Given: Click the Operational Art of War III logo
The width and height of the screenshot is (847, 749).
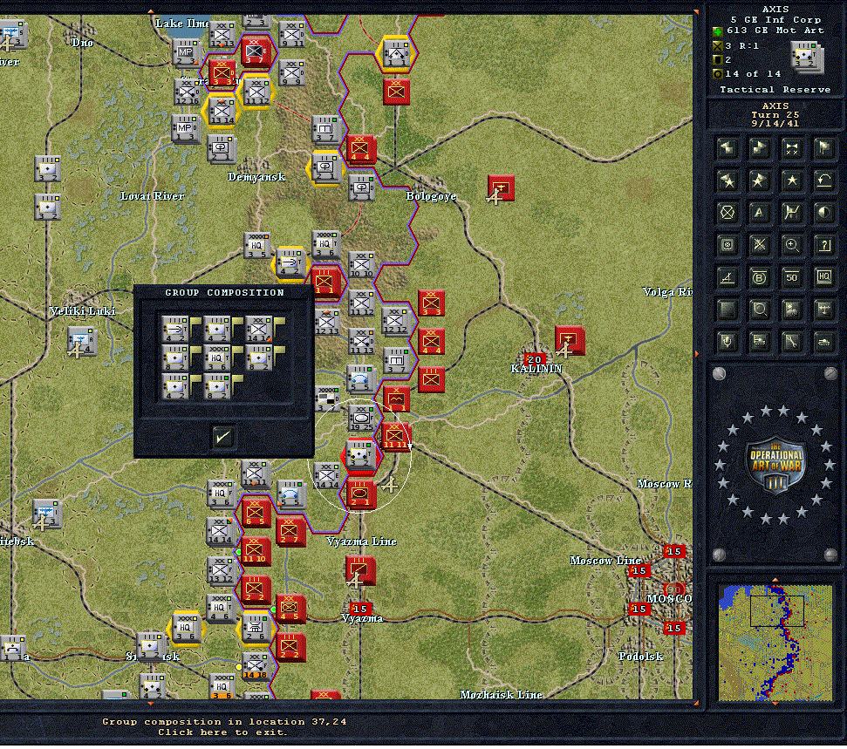Looking at the screenshot, I should (775, 465).
